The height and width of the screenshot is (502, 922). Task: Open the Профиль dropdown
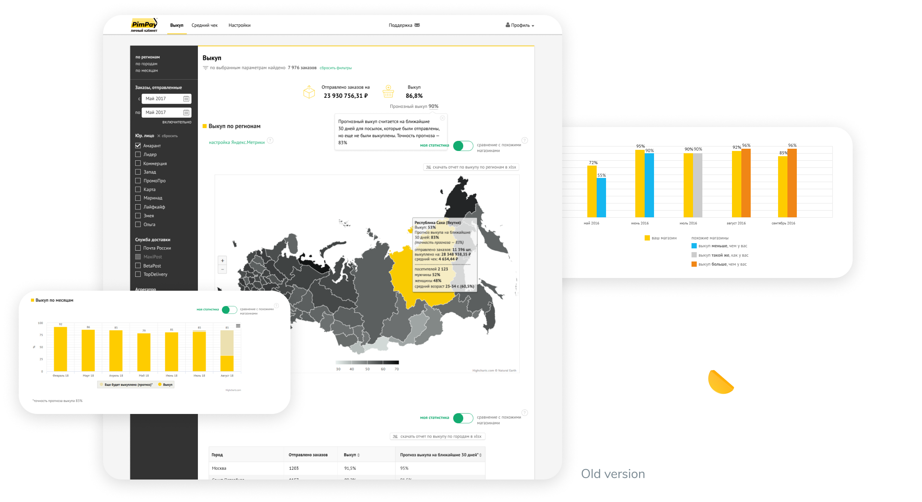[520, 25]
